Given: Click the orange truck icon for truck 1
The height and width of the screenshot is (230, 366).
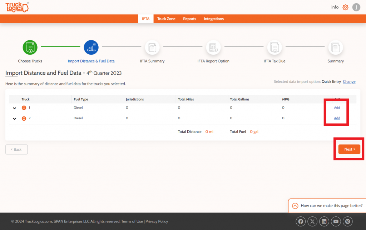Looking at the screenshot, I should [24, 108].
